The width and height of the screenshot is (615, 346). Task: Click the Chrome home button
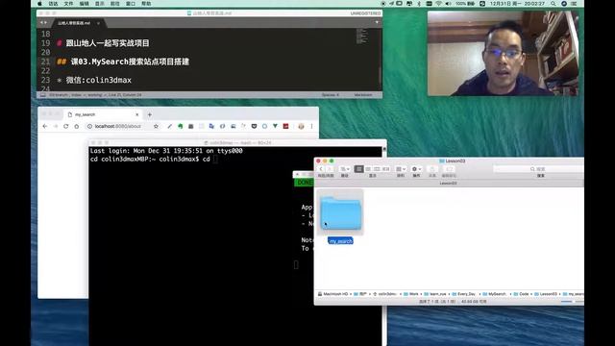(77, 126)
